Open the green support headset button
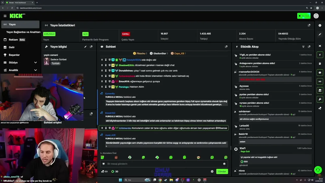Image resolution: width=325 pixels, height=183 pixels. coord(318,170)
